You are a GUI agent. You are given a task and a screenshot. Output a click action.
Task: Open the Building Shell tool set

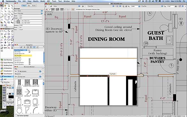[x=7, y=65]
